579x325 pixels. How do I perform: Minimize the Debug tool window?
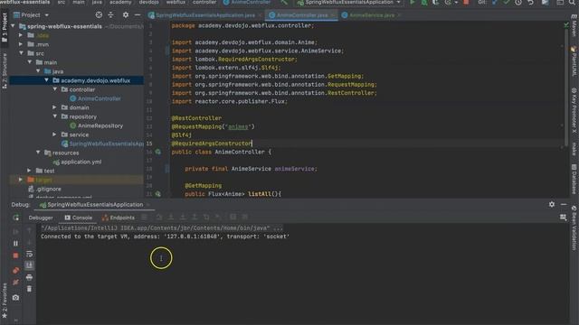click(x=564, y=204)
